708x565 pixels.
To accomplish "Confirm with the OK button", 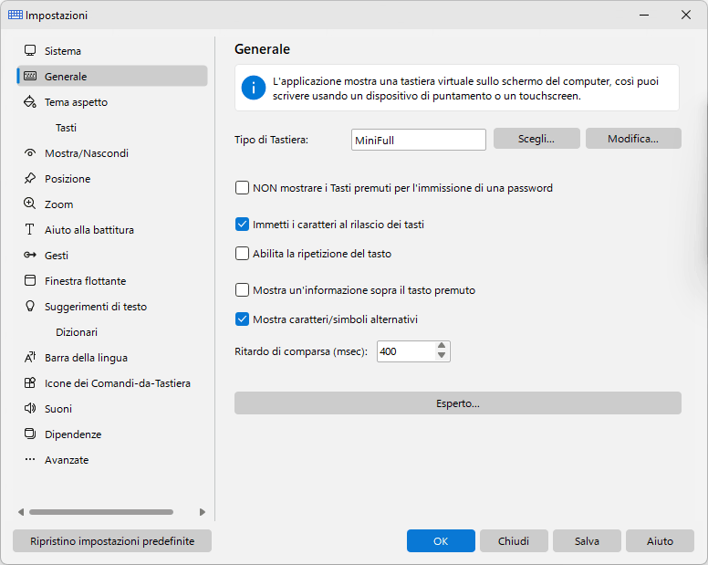I will point(441,541).
